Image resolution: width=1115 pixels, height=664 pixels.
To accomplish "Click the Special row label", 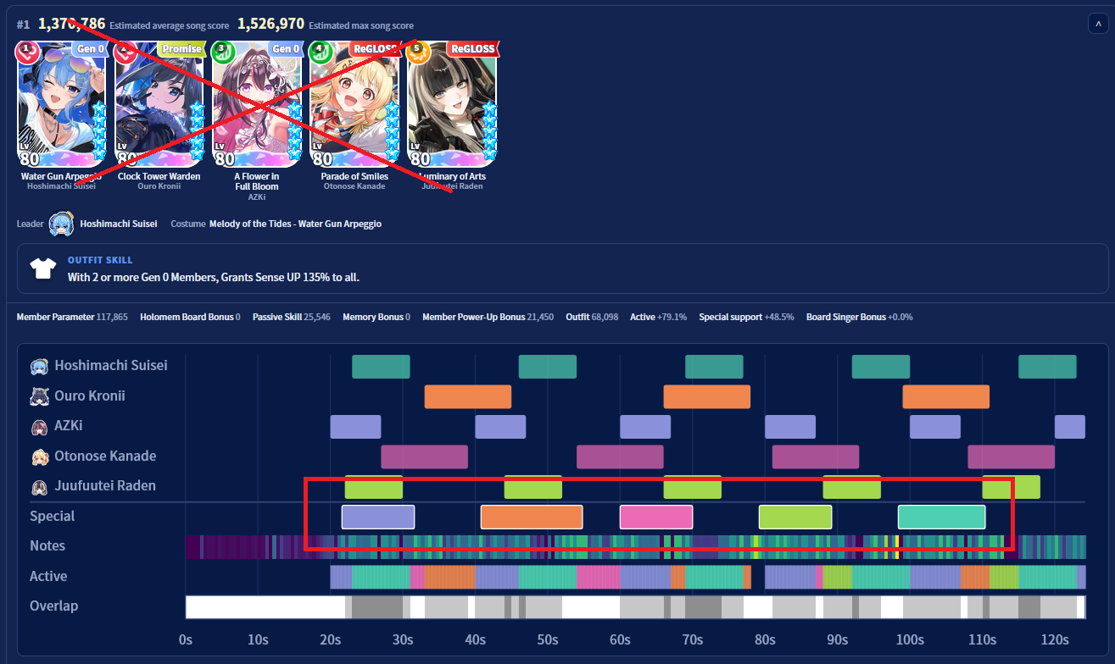I will click(x=52, y=517).
